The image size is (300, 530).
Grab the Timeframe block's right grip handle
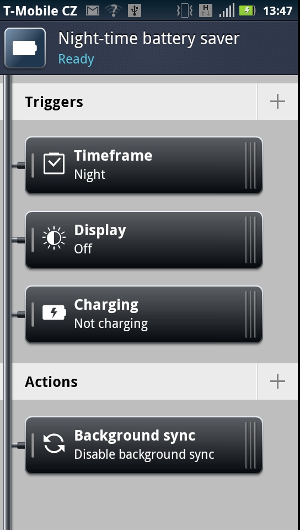[x=251, y=165]
